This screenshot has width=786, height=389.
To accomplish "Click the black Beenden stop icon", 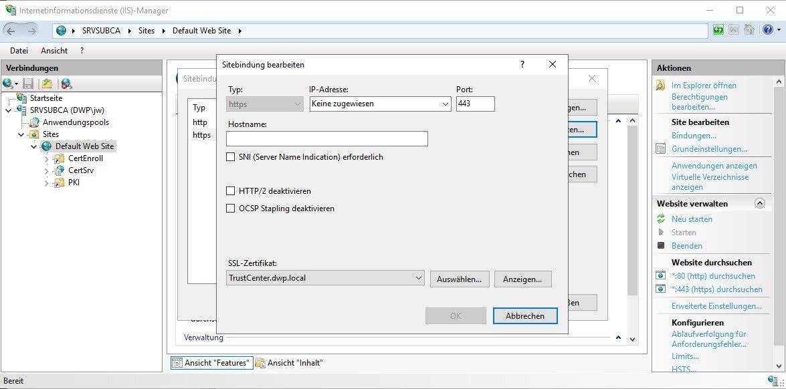I will pos(661,246).
